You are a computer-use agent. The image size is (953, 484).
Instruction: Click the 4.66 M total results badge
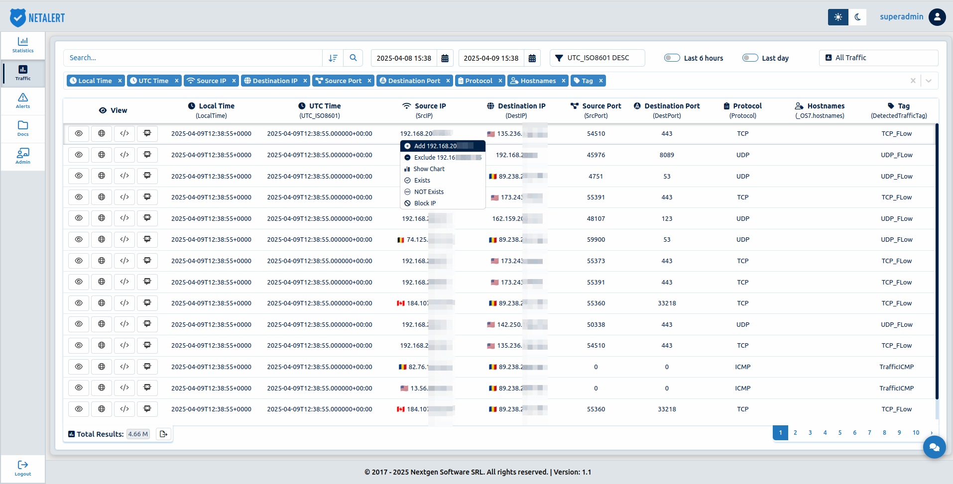pos(138,434)
